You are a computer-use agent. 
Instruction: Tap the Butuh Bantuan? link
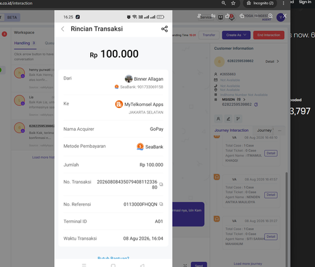pos(113,258)
